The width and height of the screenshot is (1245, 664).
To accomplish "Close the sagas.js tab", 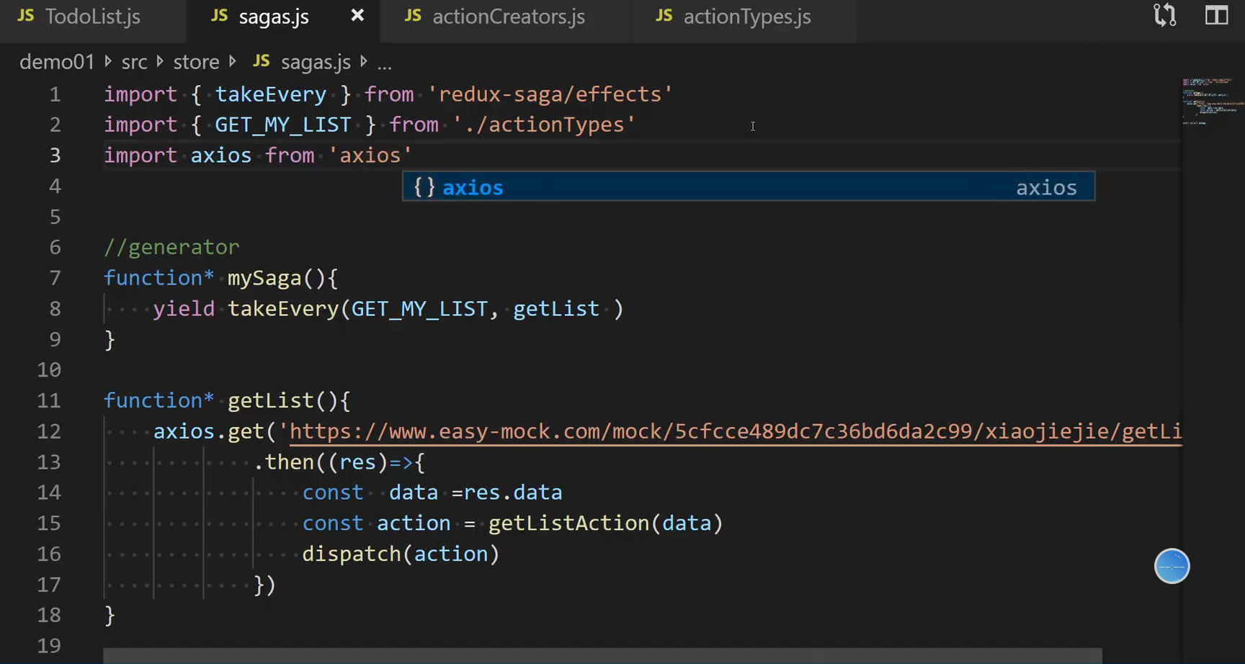I will click(x=357, y=16).
